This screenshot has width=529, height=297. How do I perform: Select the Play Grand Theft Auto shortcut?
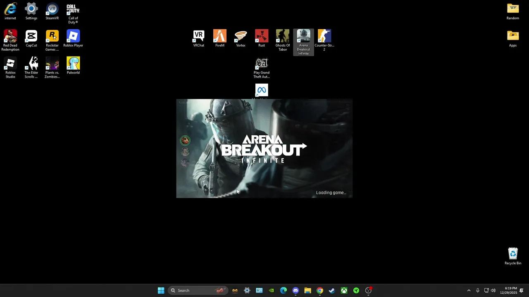coord(262,68)
